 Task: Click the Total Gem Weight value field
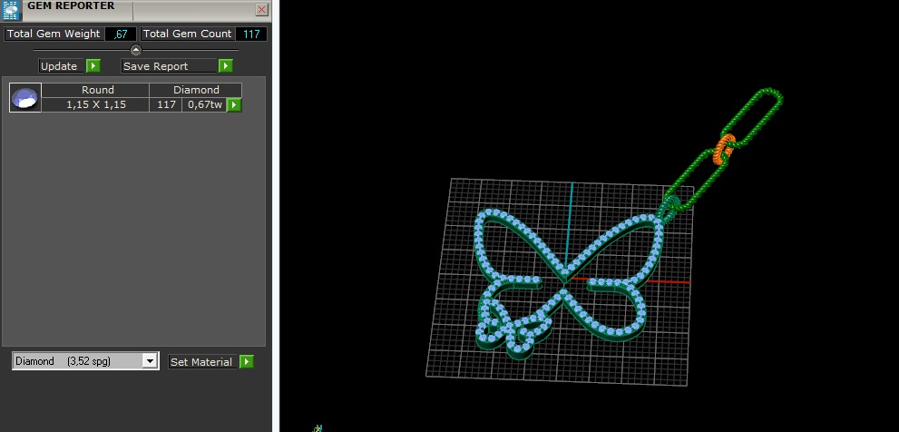121,34
